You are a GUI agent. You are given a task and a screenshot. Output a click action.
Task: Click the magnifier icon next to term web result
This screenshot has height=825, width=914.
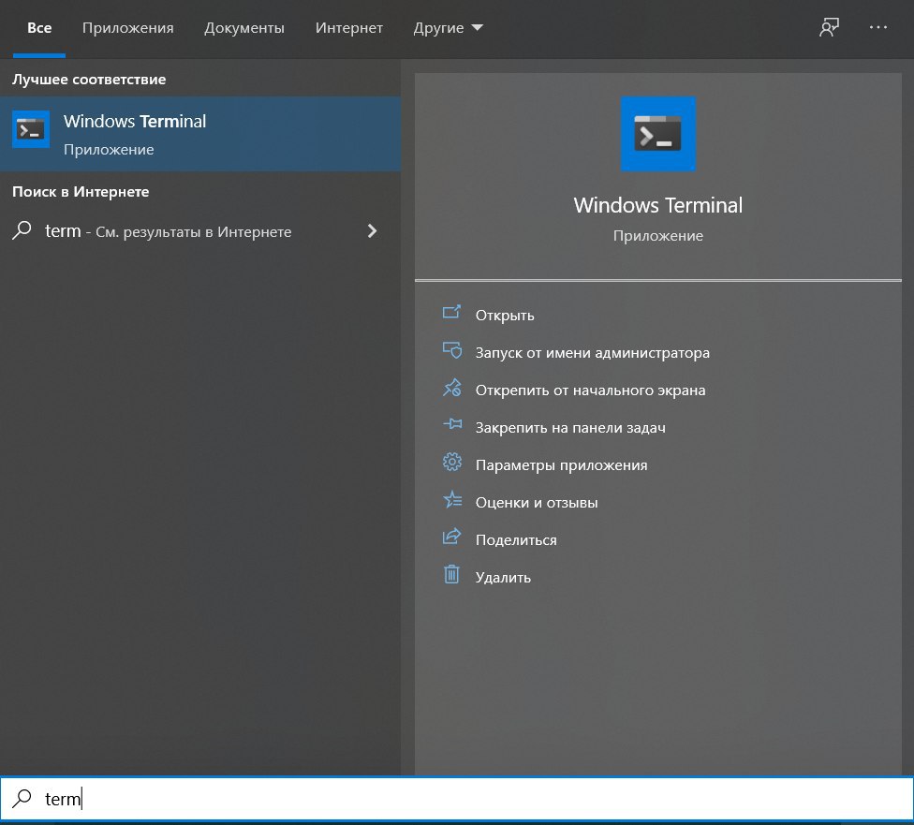tap(22, 230)
